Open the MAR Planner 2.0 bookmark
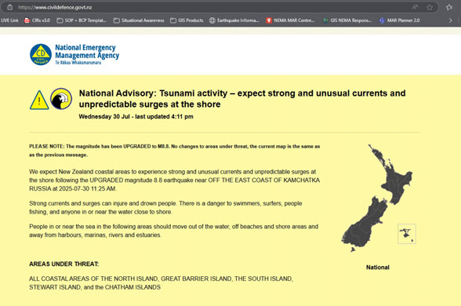461x306 pixels. (x=399, y=20)
